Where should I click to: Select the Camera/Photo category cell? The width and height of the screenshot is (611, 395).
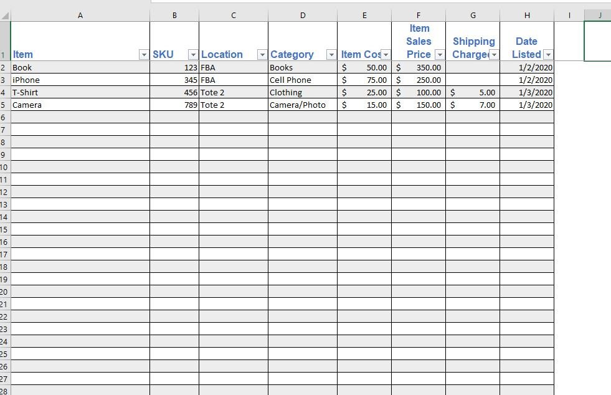302,105
